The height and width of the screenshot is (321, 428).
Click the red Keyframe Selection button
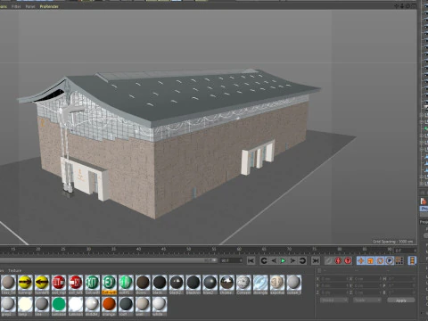point(348,260)
